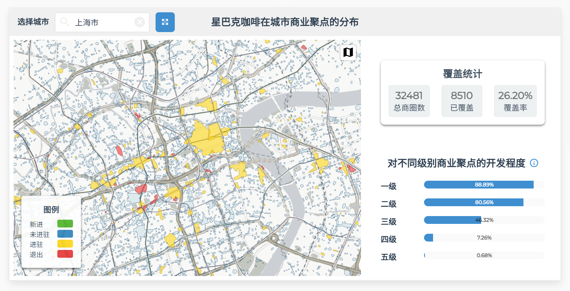
Task: Click the blue fullscreen expand icon button
Action: tap(165, 22)
